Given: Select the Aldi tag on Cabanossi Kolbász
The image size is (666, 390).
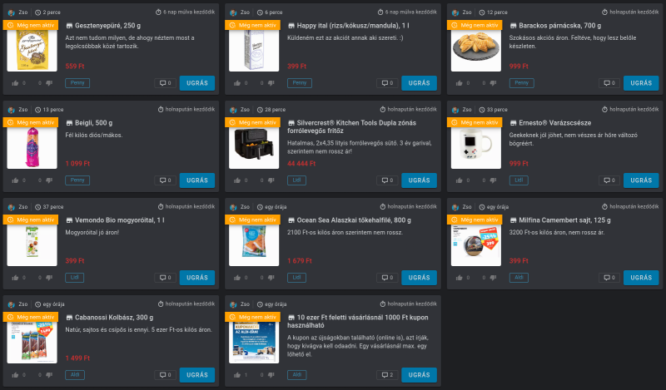Looking at the screenshot, I should tap(75, 375).
